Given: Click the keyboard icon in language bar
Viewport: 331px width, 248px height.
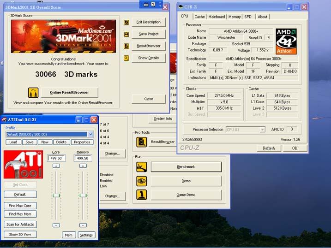Looking at the screenshot, I should [x=146, y=5].
